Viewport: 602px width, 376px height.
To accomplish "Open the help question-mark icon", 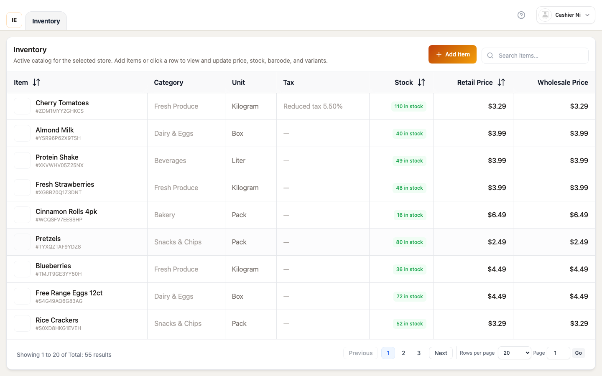I will tap(521, 15).
